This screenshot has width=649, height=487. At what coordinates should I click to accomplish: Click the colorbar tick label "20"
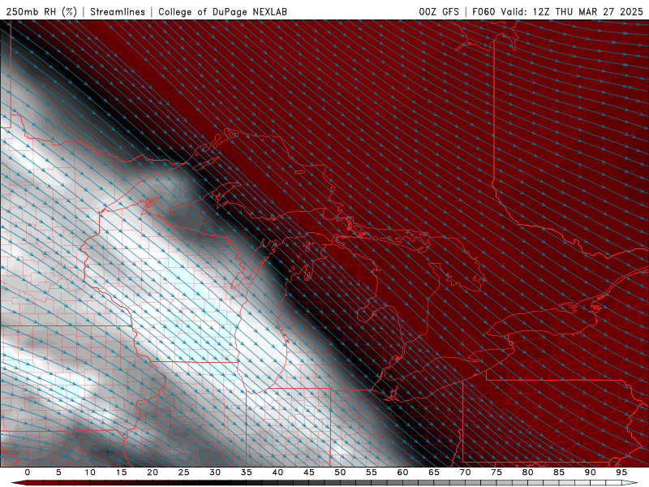[x=153, y=472]
